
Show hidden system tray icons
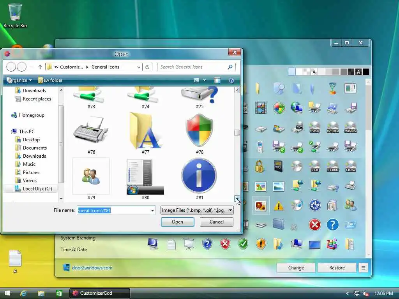click(347, 294)
